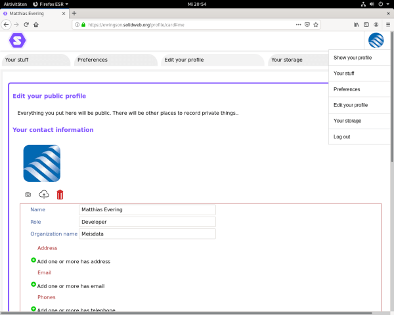Select Show your profile menu entry

click(359, 58)
